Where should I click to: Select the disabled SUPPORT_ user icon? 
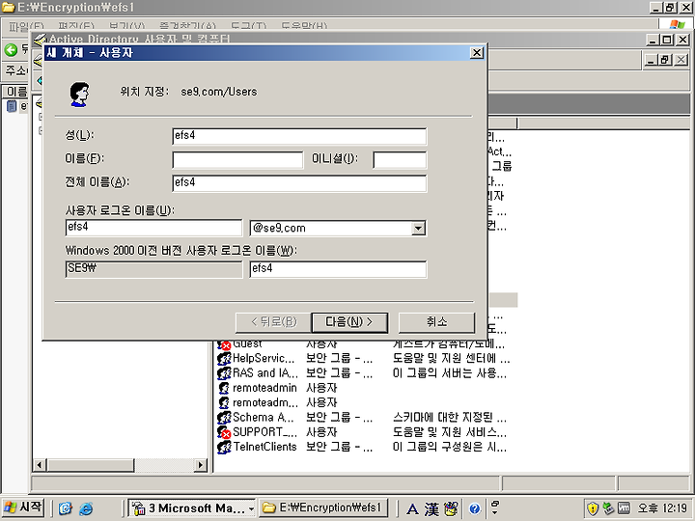click(x=224, y=432)
